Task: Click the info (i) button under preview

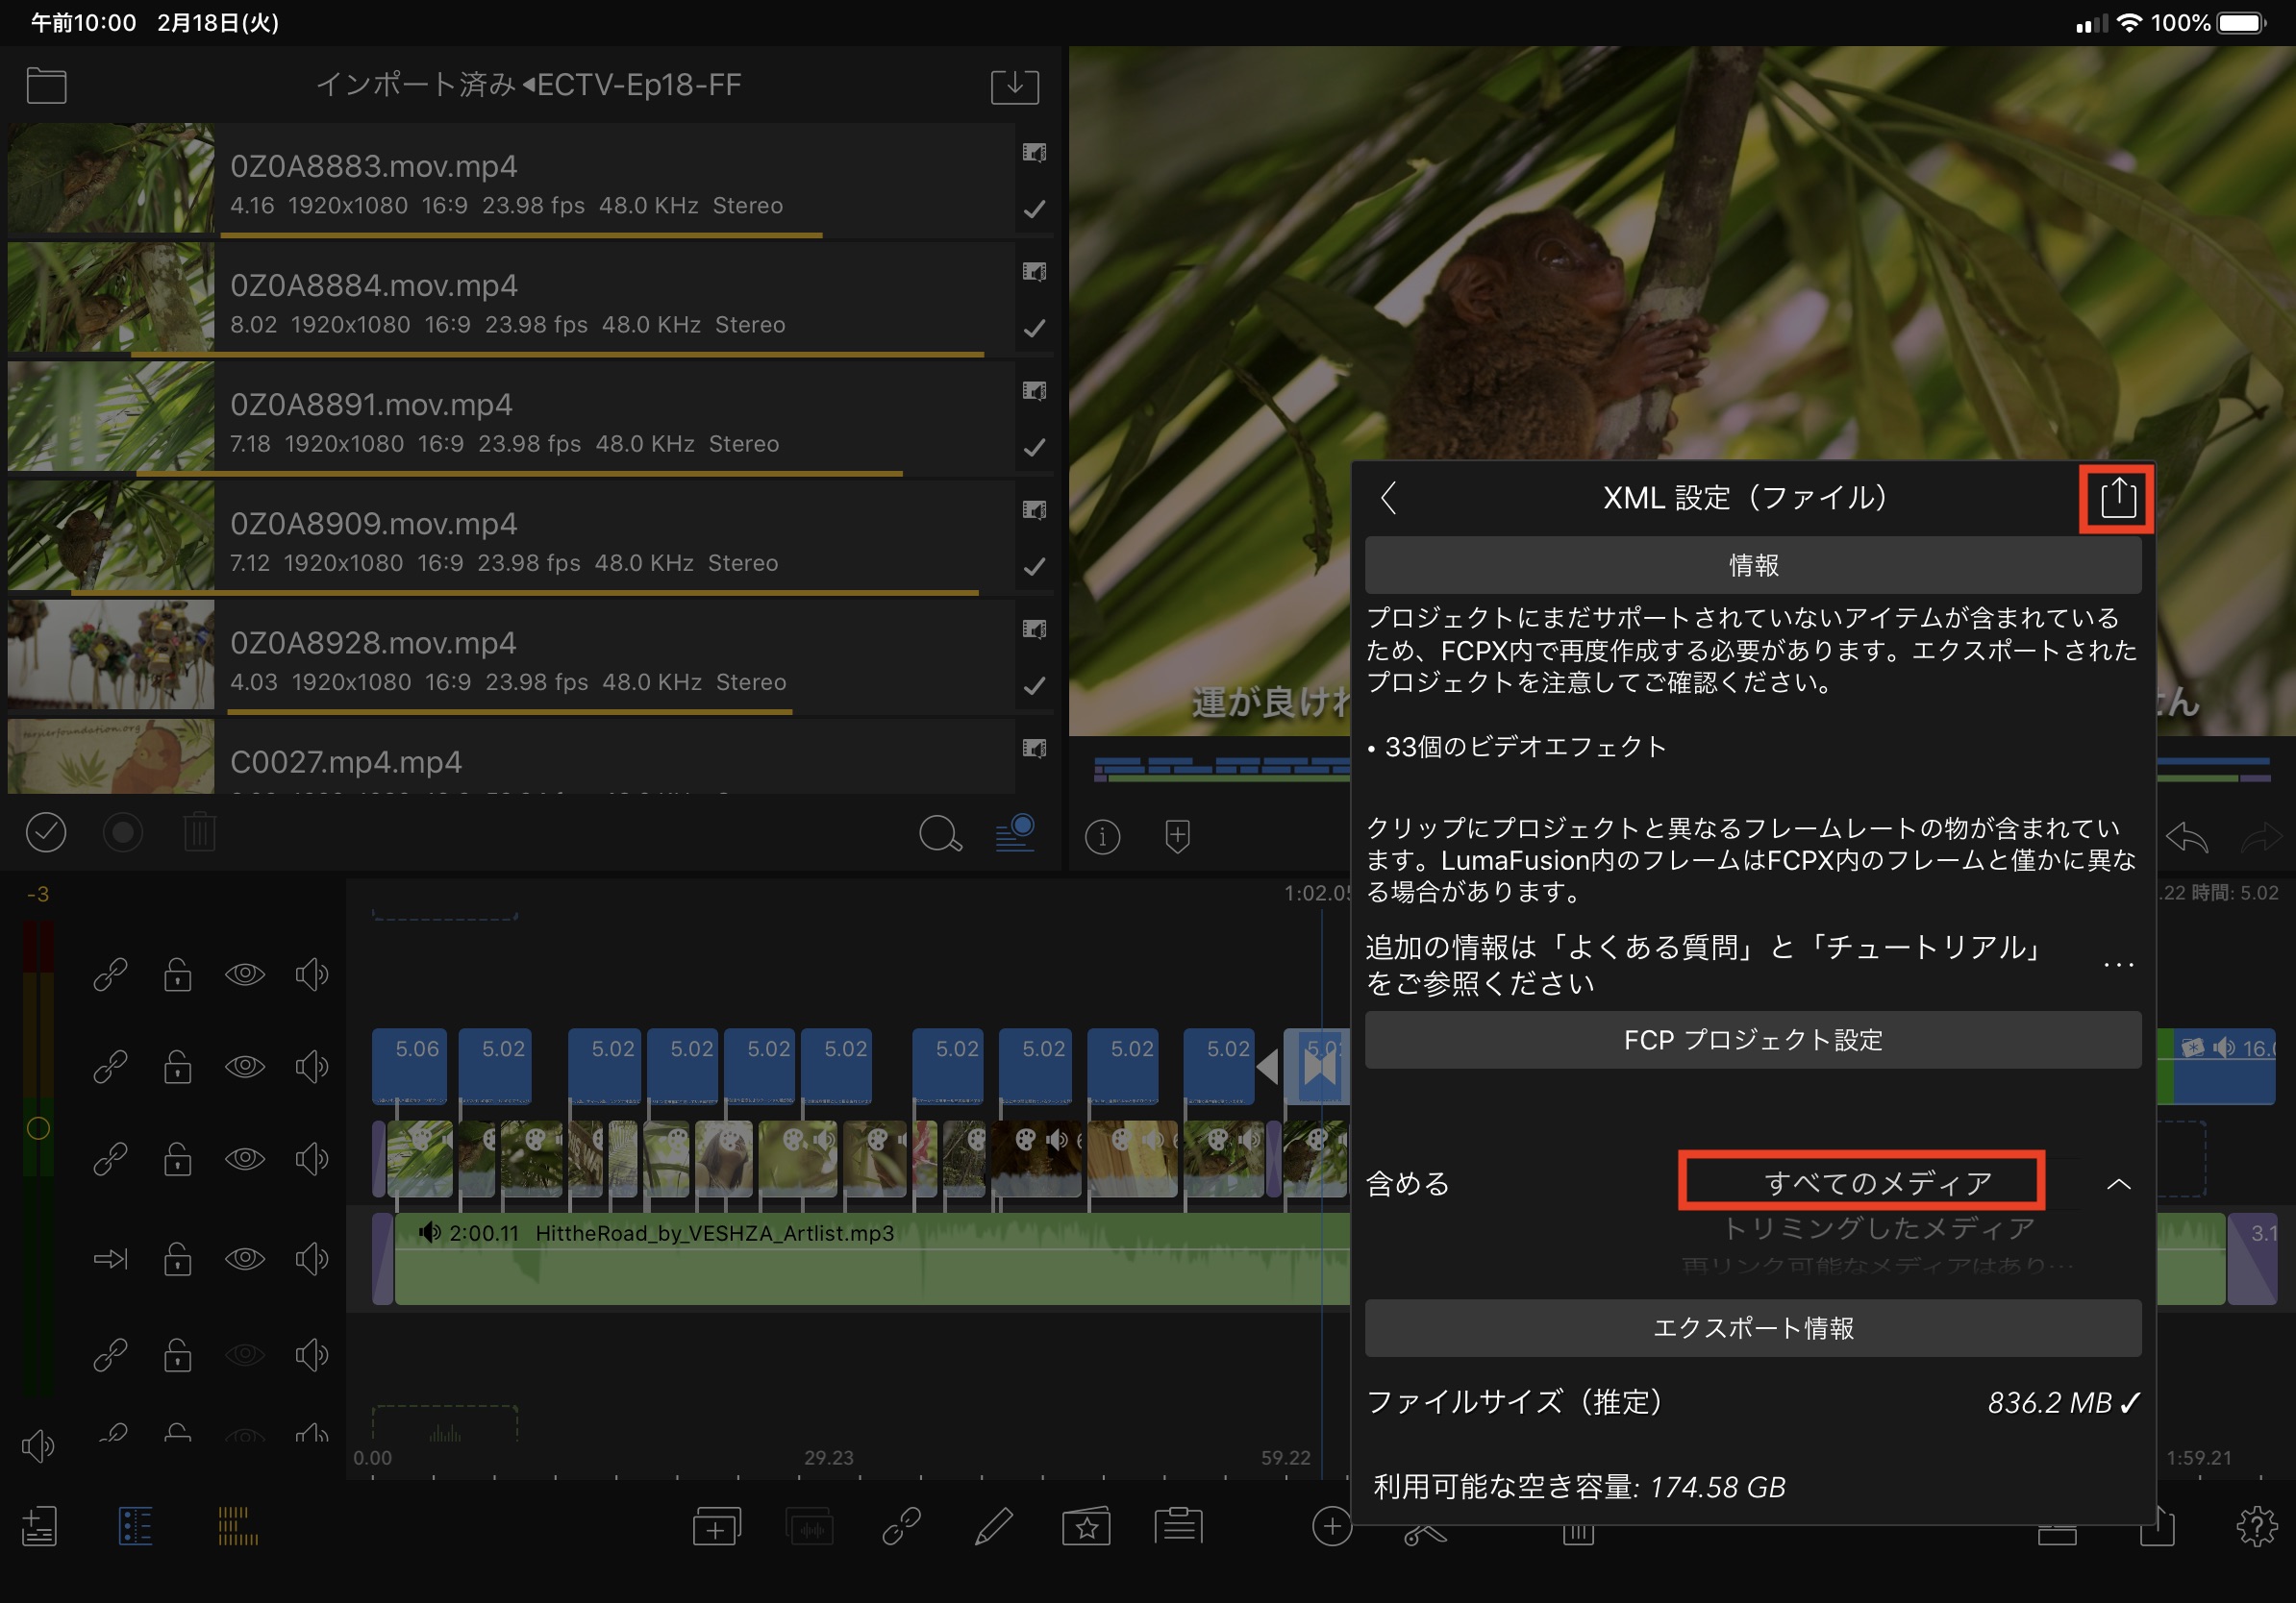Action: [x=1102, y=836]
